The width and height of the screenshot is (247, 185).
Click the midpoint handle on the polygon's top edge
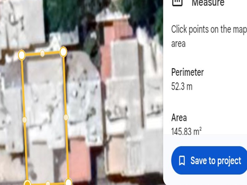[42, 53]
